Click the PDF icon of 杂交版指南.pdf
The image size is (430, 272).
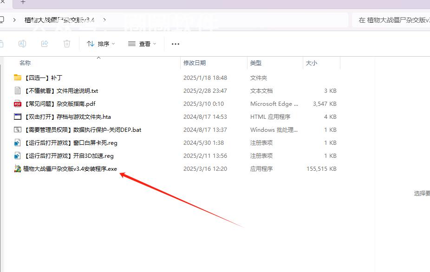pyautogui.click(x=18, y=104)
